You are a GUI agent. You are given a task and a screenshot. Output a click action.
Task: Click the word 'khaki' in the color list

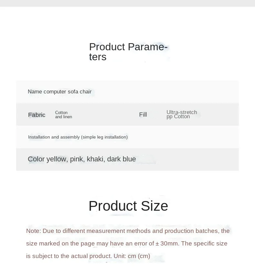click(x=95, y=159)
